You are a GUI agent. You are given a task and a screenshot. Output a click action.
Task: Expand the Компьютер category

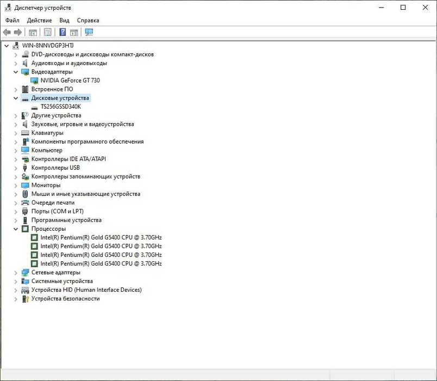(16, 150)
